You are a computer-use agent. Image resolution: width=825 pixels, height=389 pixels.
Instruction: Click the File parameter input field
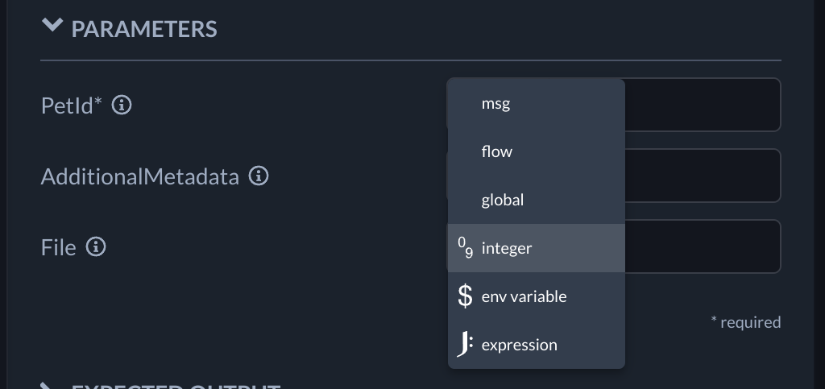tap(701, 246)
